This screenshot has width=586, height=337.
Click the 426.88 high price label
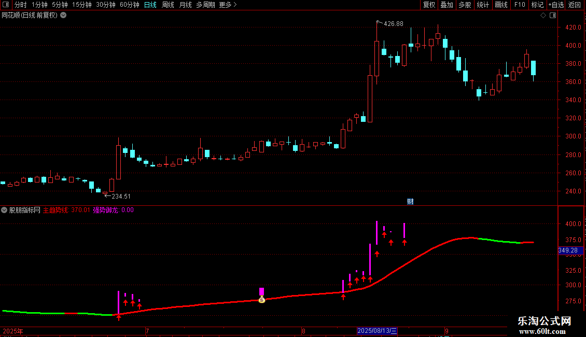[394, 23]
